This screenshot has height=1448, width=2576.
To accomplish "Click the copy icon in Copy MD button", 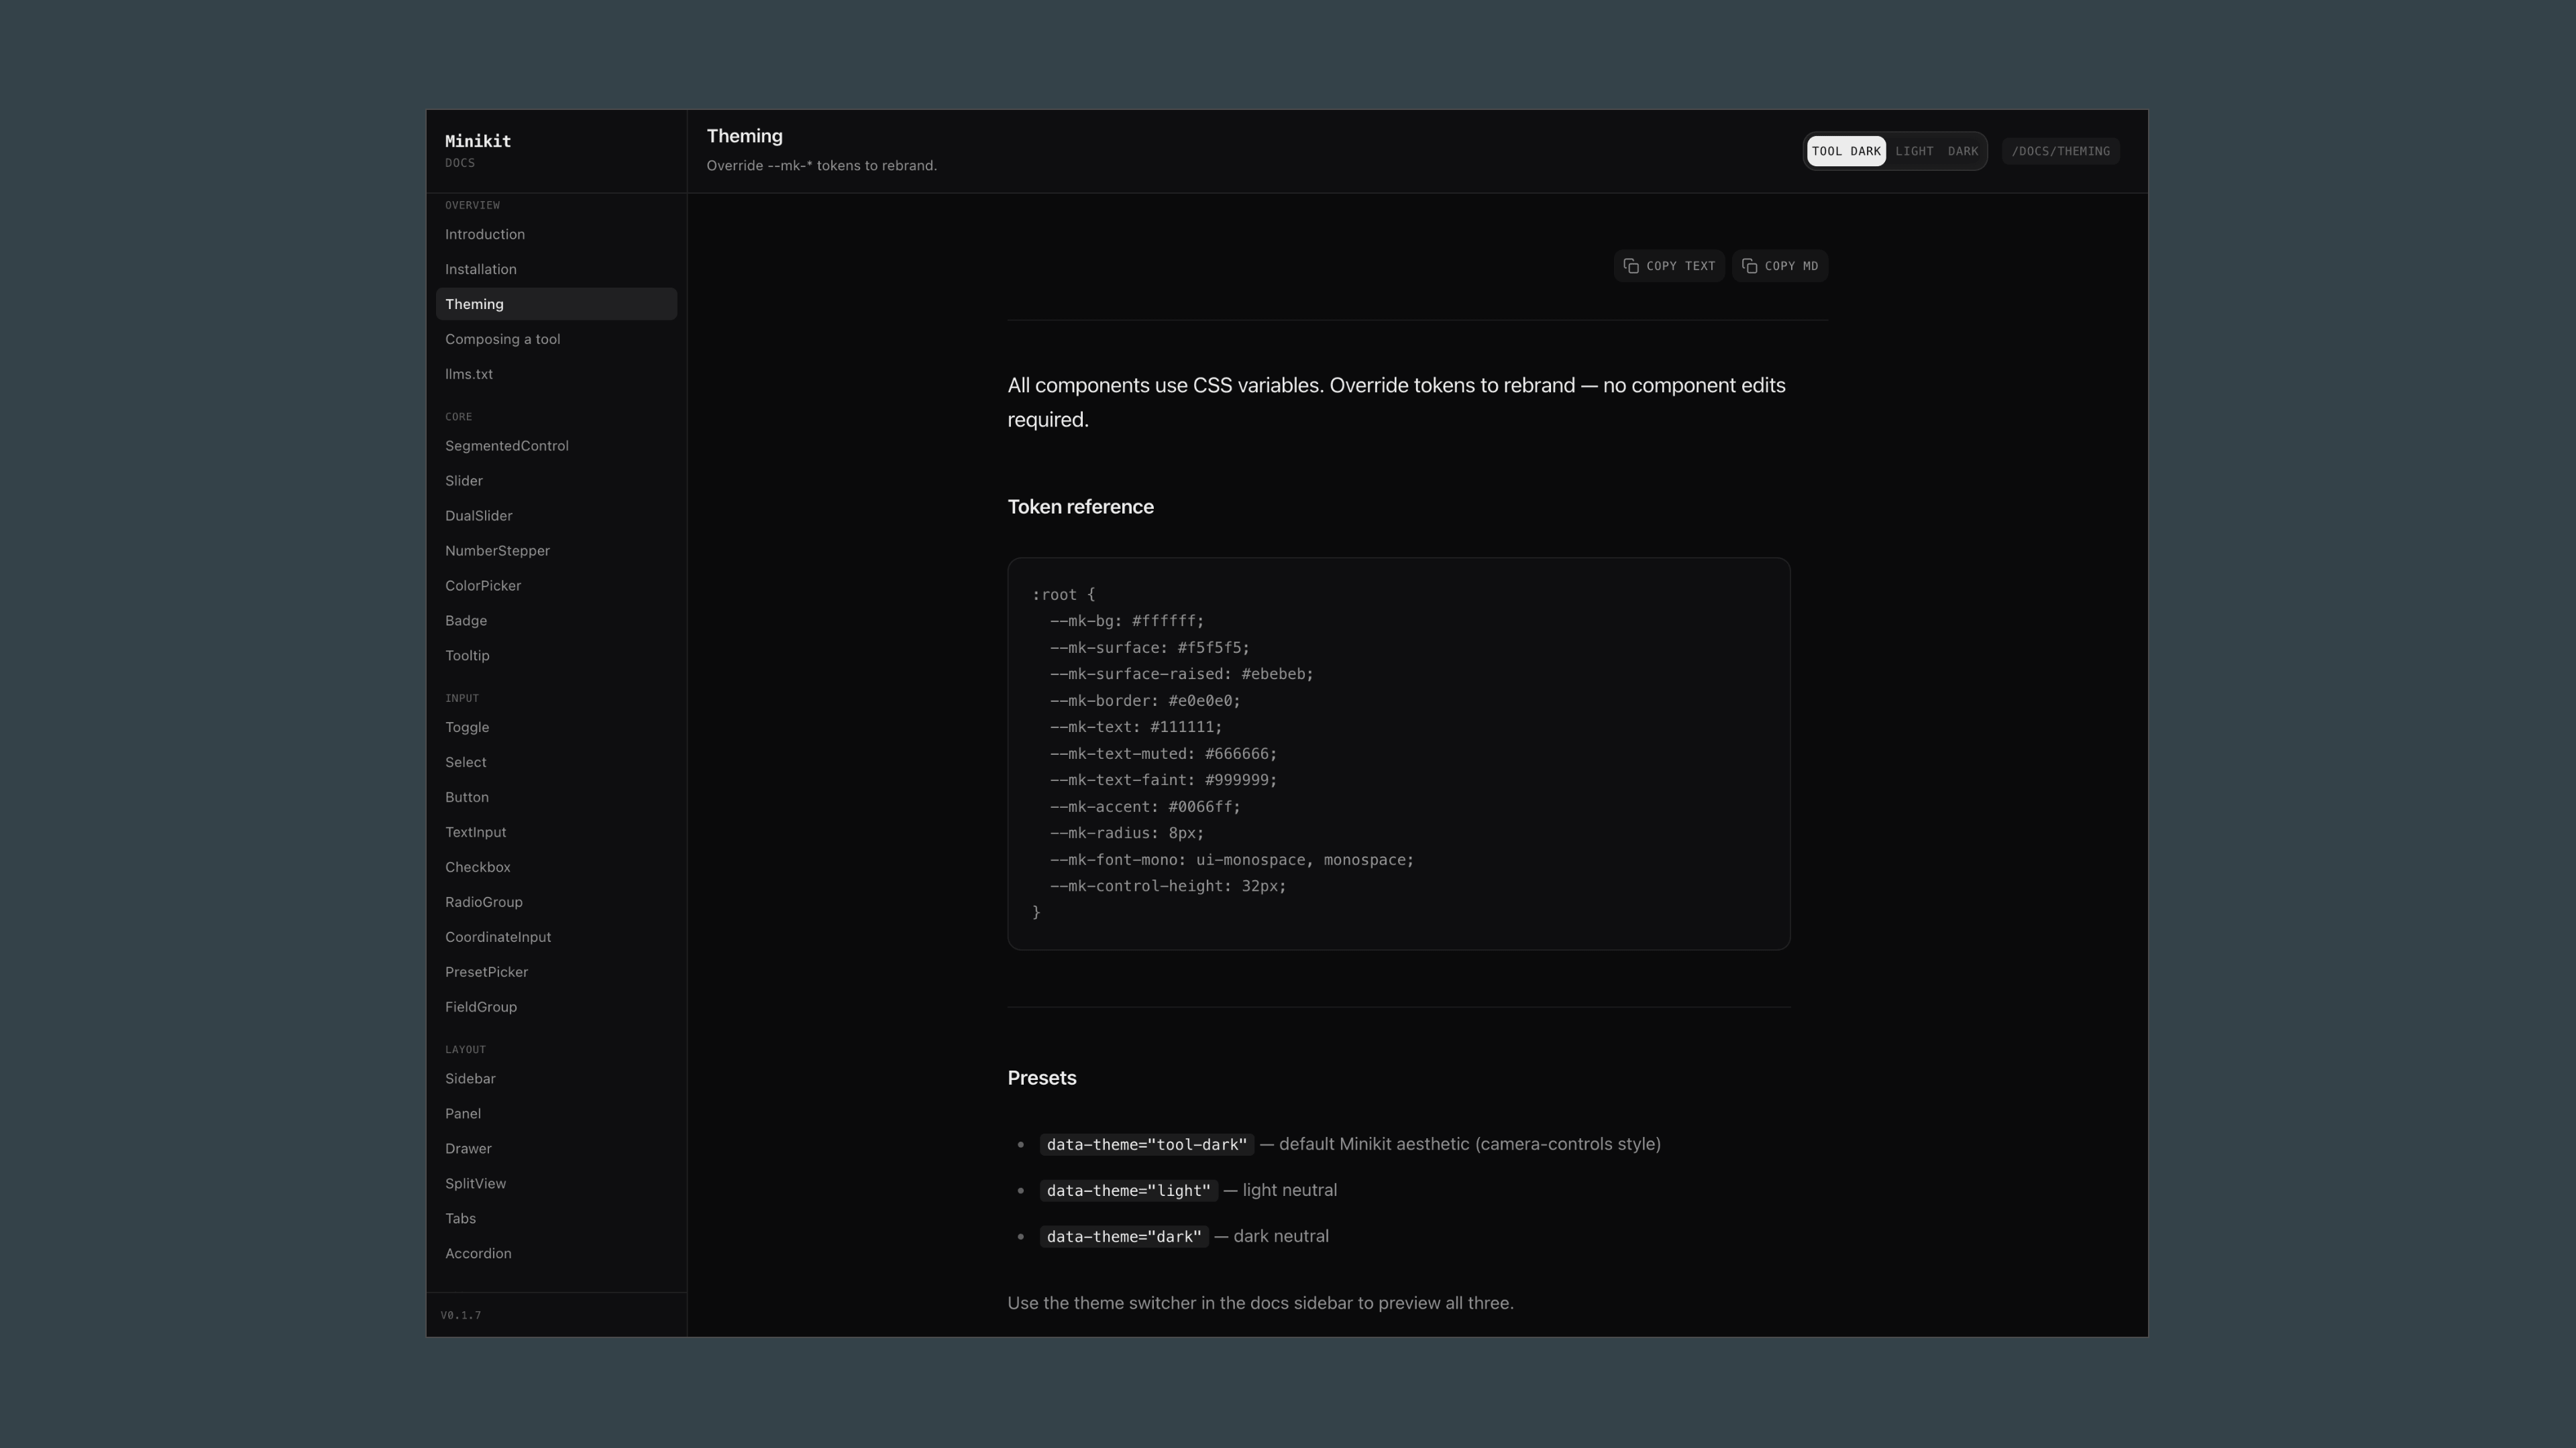I will tap(1749, 266).
